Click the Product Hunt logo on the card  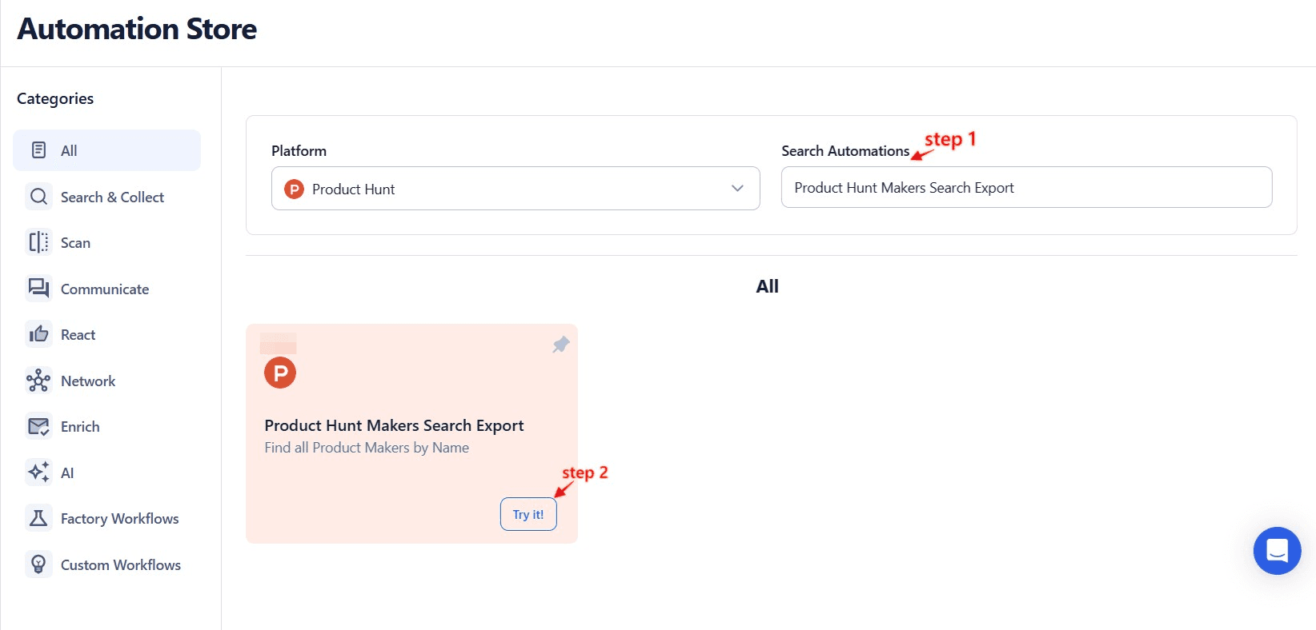279,372
